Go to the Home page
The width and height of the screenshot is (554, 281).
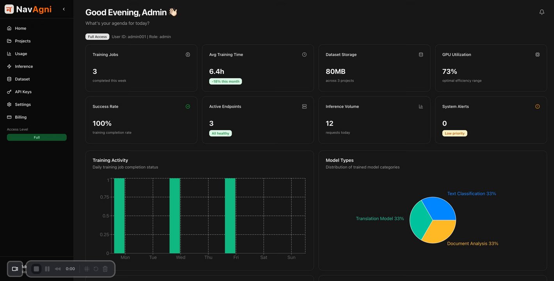20,28
